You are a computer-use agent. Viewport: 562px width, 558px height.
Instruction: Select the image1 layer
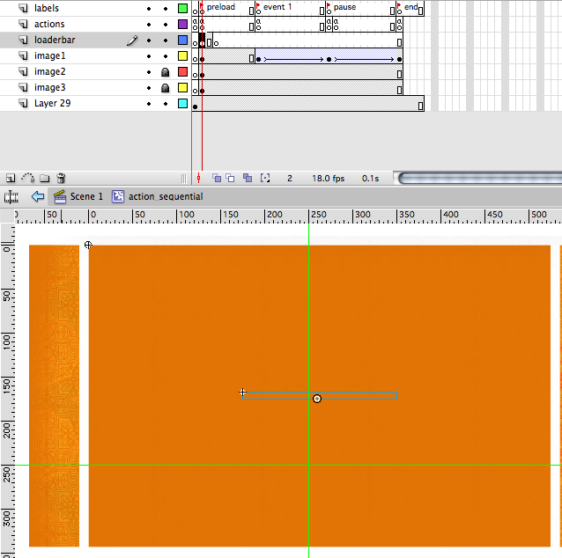coord(50,55)
